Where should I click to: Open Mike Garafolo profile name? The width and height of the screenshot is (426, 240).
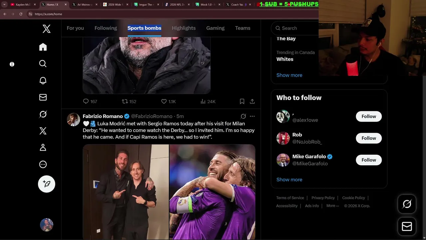(309, 156)
